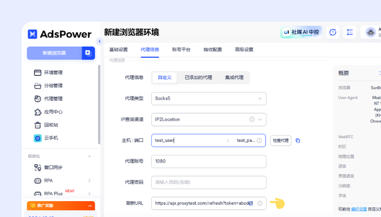Image resolution: width=381 pixels, height=217 pixels.
Task: Switch to the 基础设置 tab
Action: tap(119, 50)
